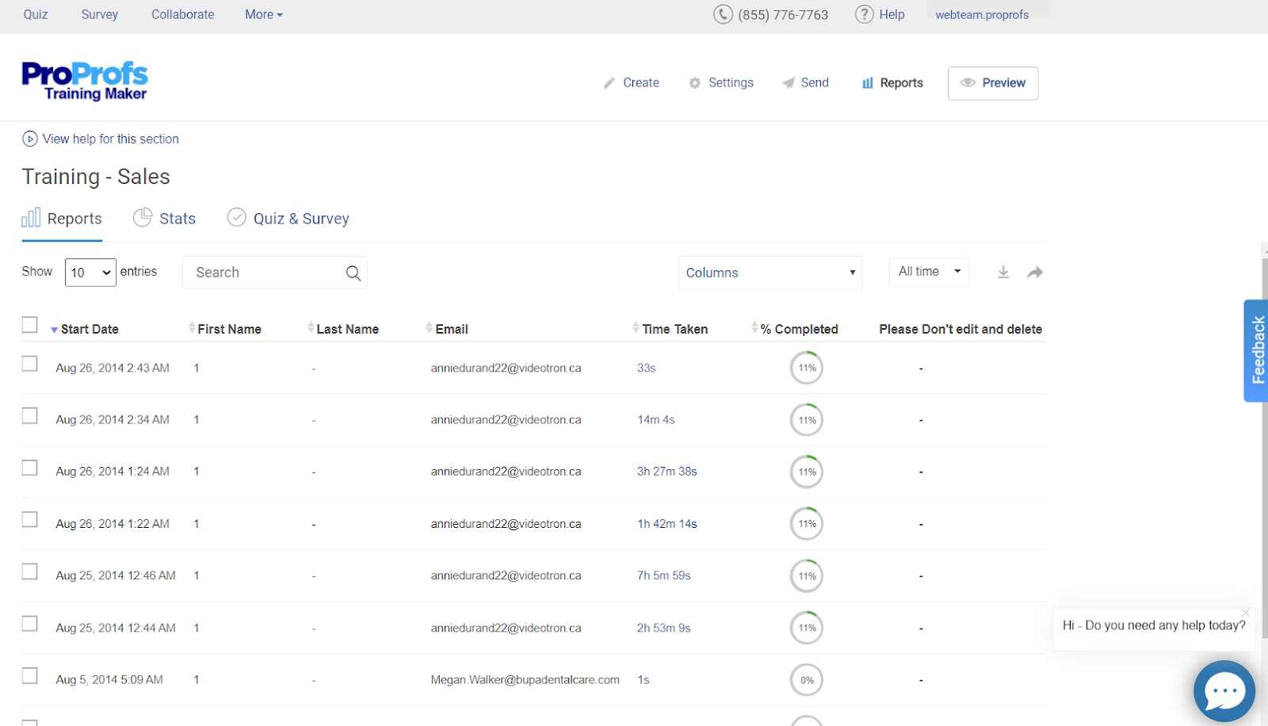The height and width of the screenshot is (726, 1268).
Task: Click the Hi - Do you need help message
Action: pos(1154,625)
